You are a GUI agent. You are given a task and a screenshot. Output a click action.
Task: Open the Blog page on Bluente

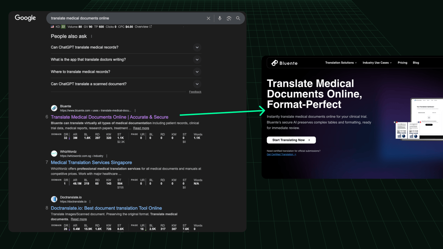416,63
